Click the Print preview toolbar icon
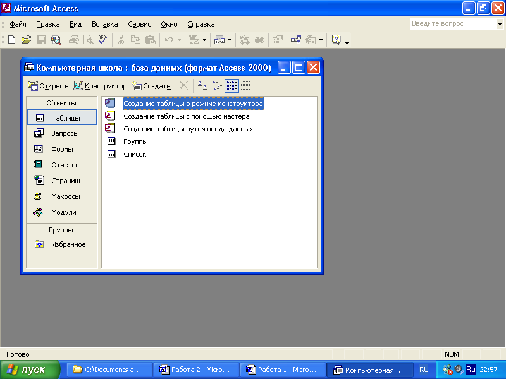Viewport: 506px width, 379px height. pos(88,40)
